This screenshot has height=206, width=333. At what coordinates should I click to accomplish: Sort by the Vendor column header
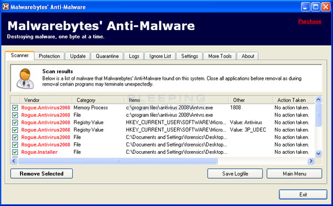pos(46,100)
